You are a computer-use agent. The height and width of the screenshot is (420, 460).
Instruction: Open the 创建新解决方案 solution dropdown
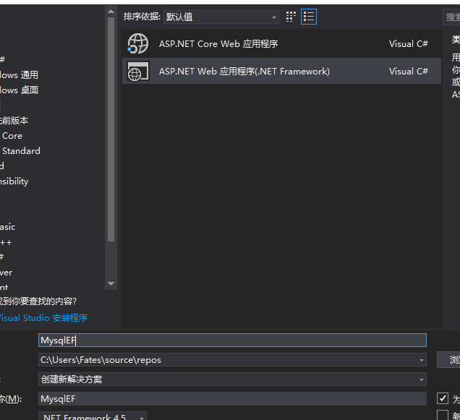(x=232, y=380)
